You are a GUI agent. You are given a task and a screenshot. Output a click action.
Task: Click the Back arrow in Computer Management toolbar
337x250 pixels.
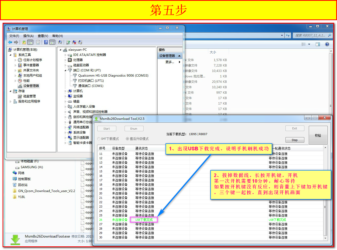[10, 42]
